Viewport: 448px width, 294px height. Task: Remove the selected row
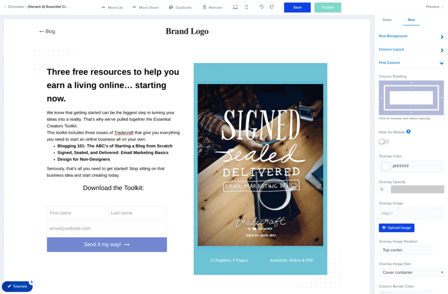pos(212,7)
